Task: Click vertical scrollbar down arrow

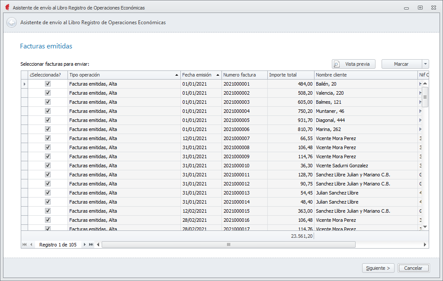Action: (425, 227)
